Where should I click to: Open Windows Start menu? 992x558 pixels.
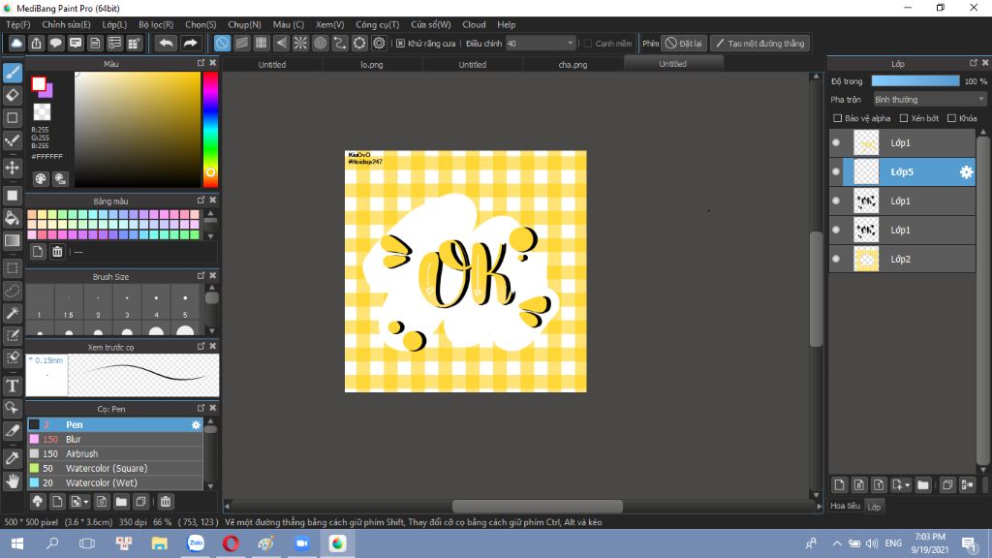[x=17, y=543]
